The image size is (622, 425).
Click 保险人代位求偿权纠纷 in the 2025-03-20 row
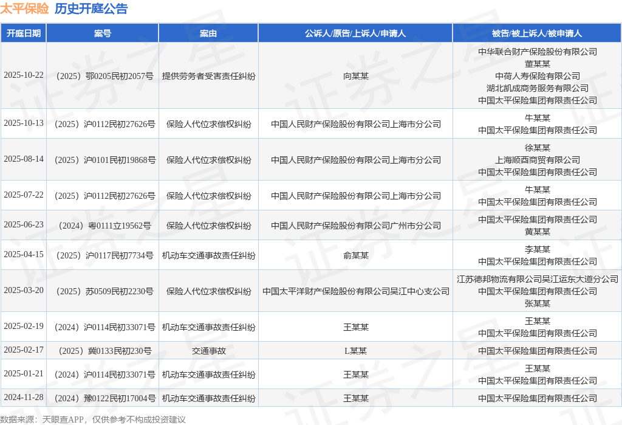click(x=208, y=291)
